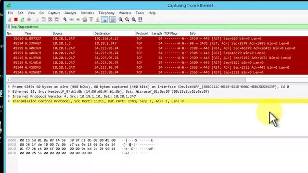308x173 pixels.
Task: Click destination 192.168.4.13 cell
Action: coord(106,38)
